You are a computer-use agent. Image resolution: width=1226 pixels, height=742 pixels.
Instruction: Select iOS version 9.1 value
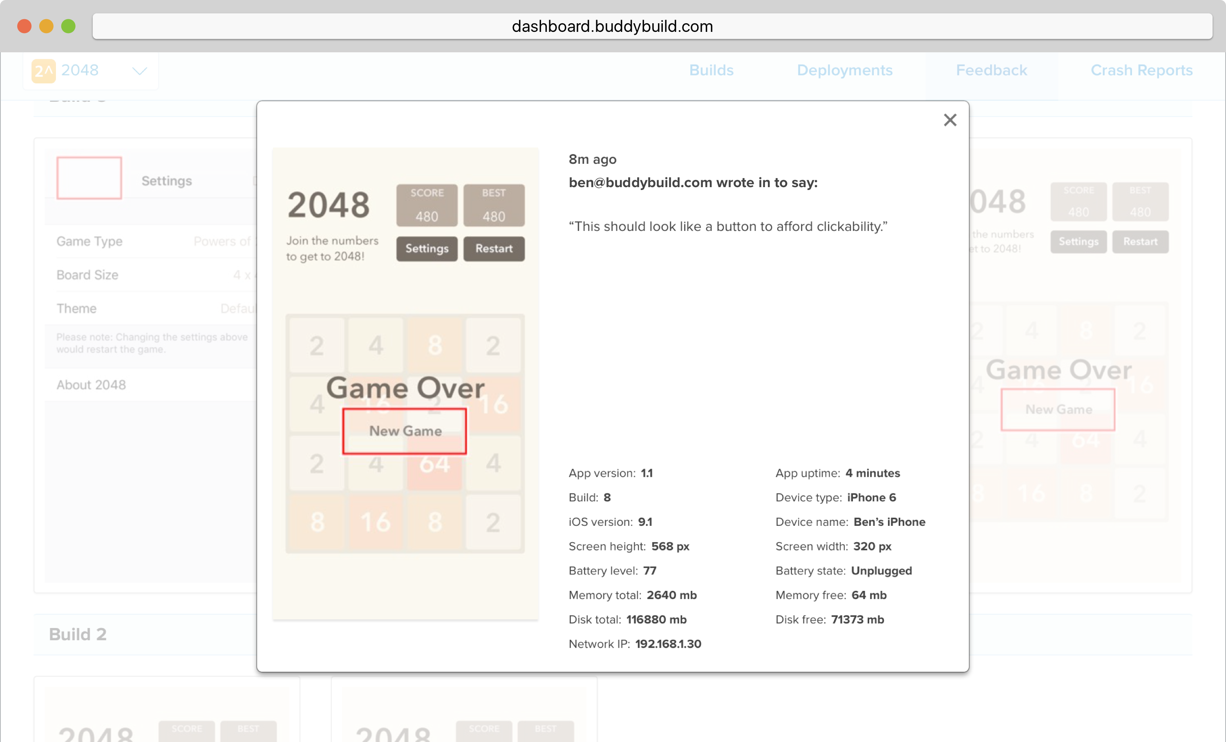pyautogui.click(x=645, y=522)
